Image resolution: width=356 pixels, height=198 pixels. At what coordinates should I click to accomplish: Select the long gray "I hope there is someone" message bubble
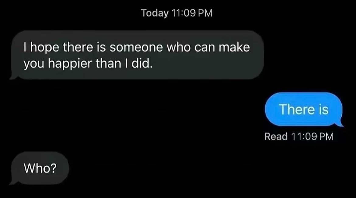(x=138, y=55)
